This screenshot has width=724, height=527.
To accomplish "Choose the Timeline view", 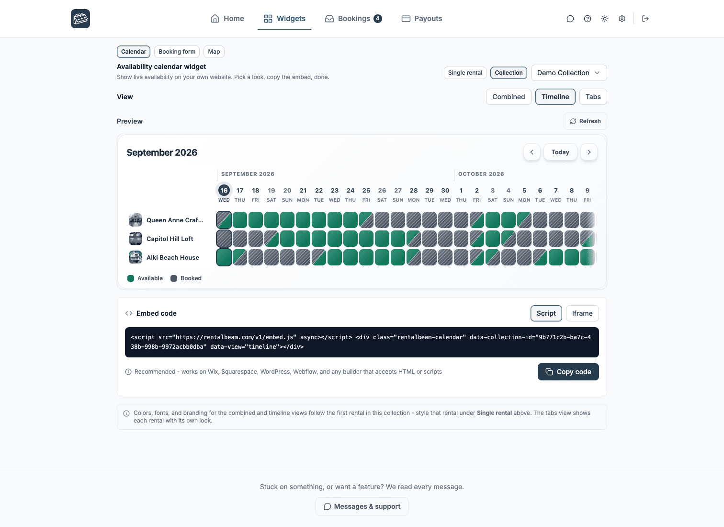I will (x=555, y=97).
